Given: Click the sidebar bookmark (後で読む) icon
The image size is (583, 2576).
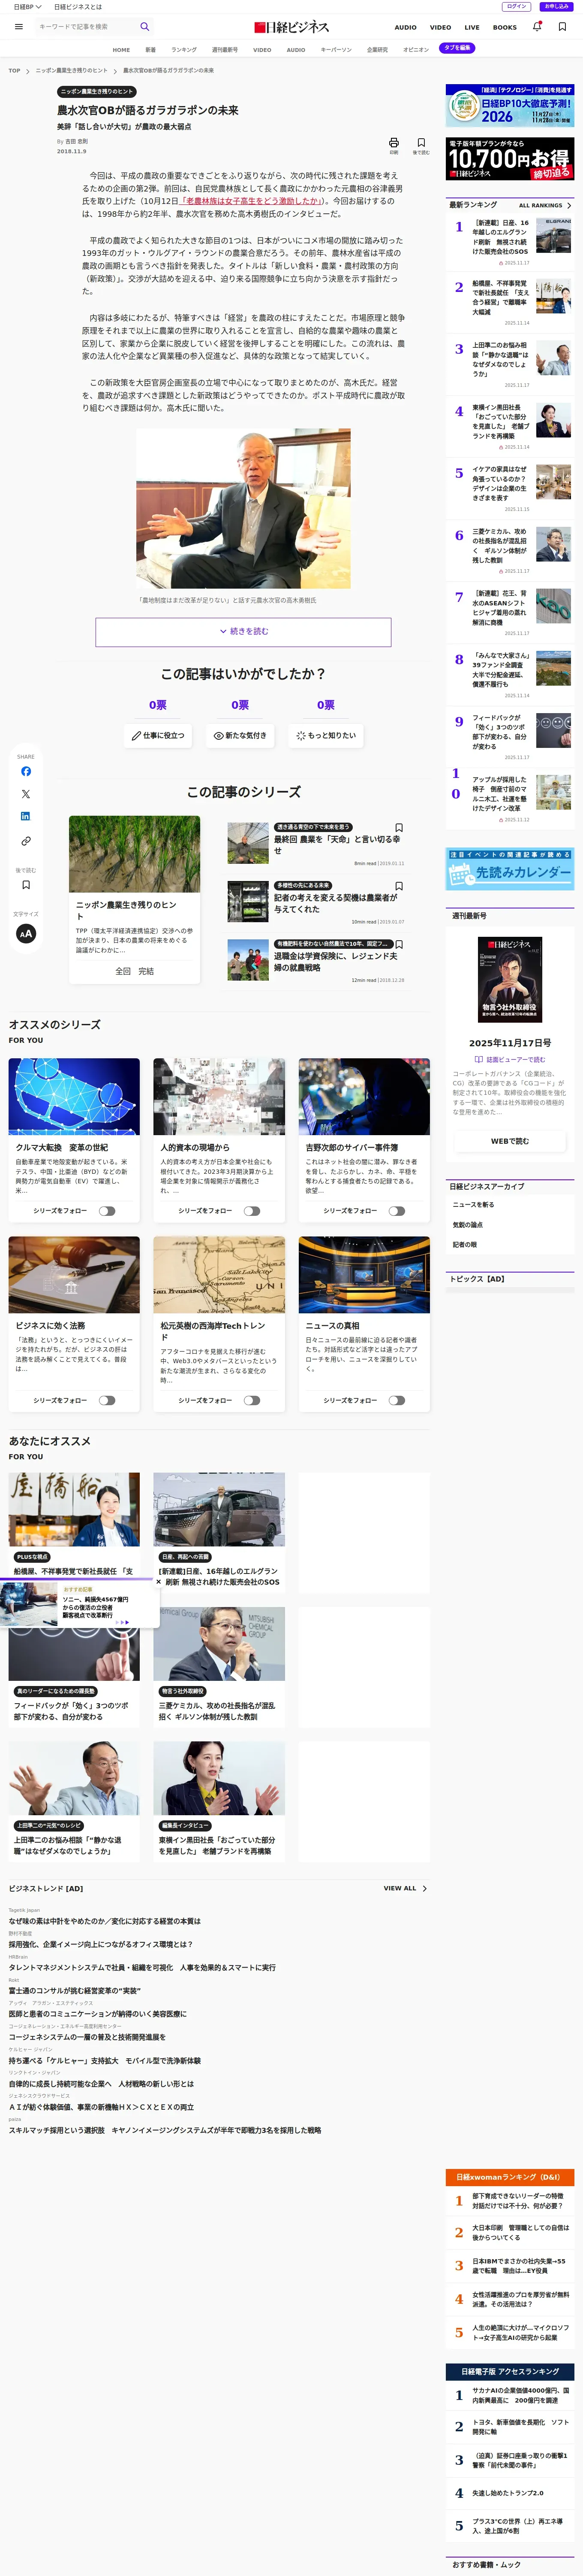Looking at the screenshot, I should tap(26, 885).
